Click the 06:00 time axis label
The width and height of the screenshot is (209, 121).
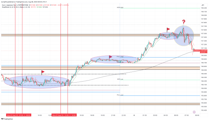coord(176,115)
